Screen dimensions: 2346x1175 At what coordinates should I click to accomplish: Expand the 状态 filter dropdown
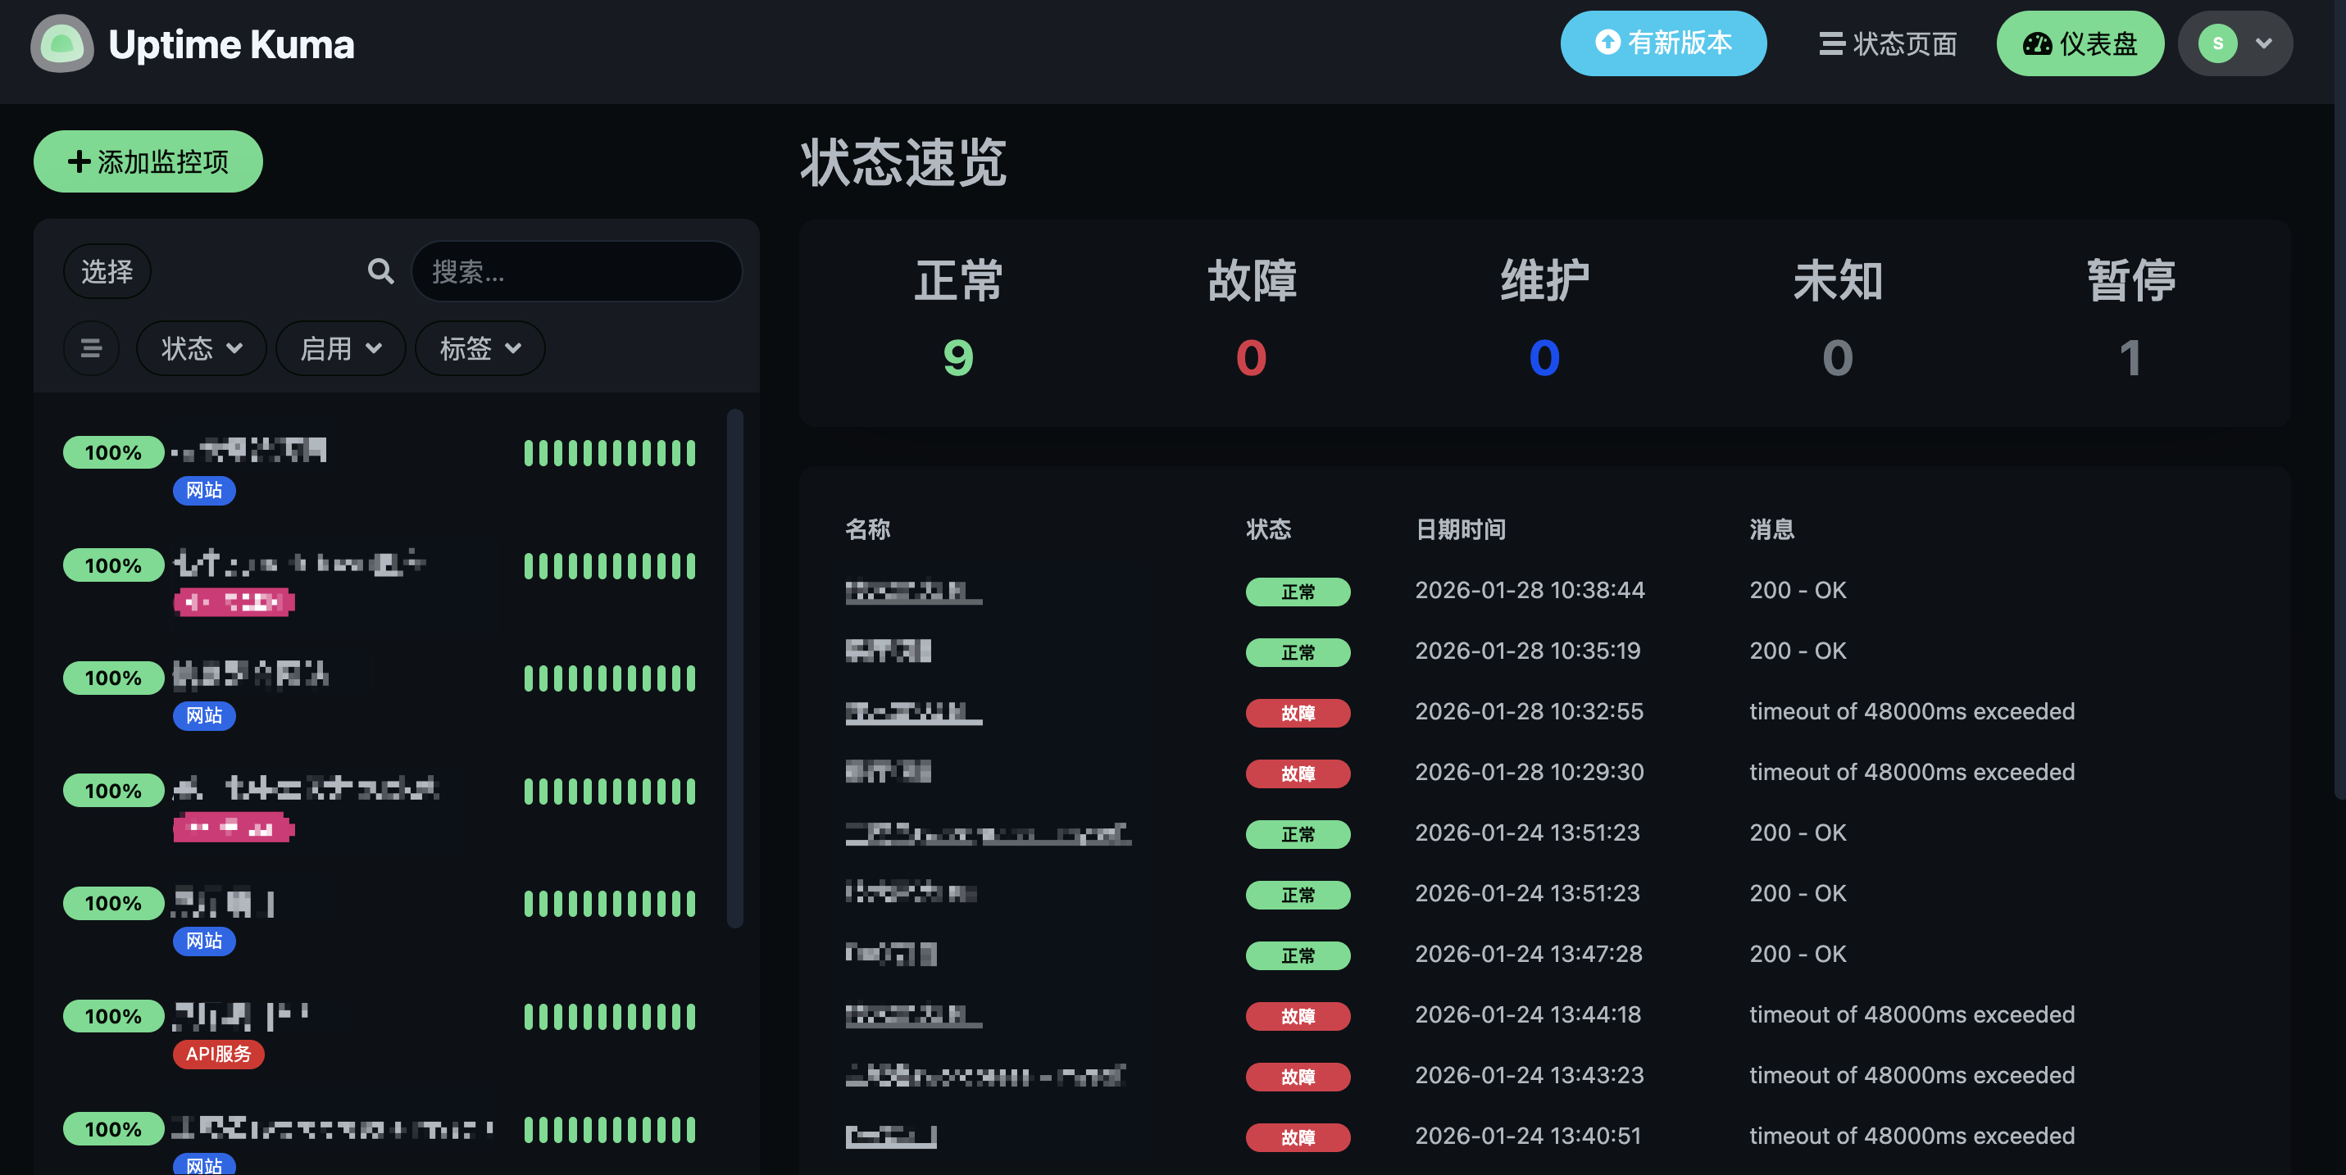pos(202,347)
